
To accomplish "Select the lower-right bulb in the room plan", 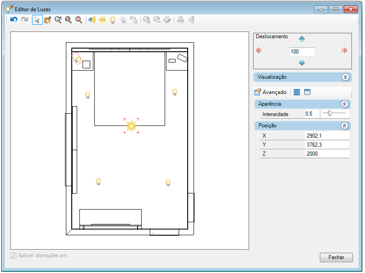I will coord(168,183).
